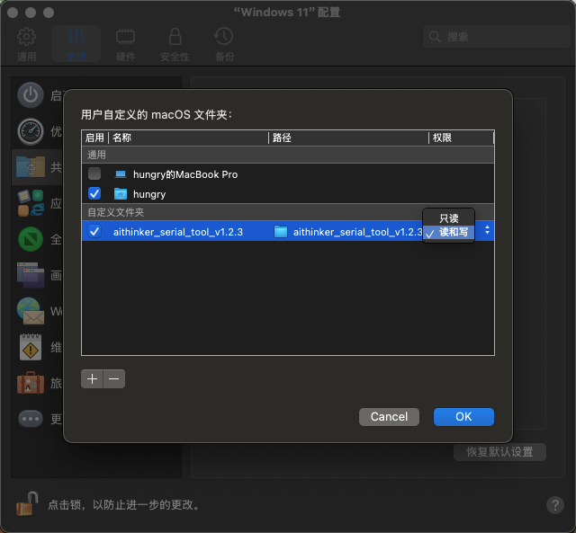The width and height of the screenshot is (576, 533).
Task: Select the applications icon in the sidebar
Action: pos(31,203)
